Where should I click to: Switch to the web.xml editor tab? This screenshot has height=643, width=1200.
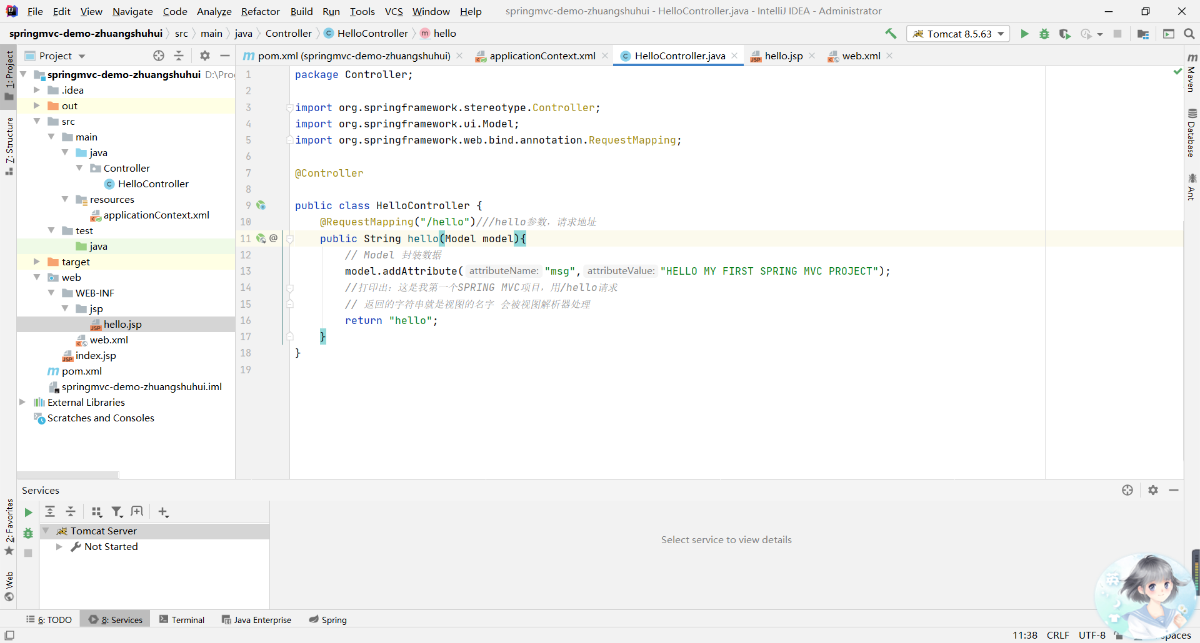tap(861, 56)
